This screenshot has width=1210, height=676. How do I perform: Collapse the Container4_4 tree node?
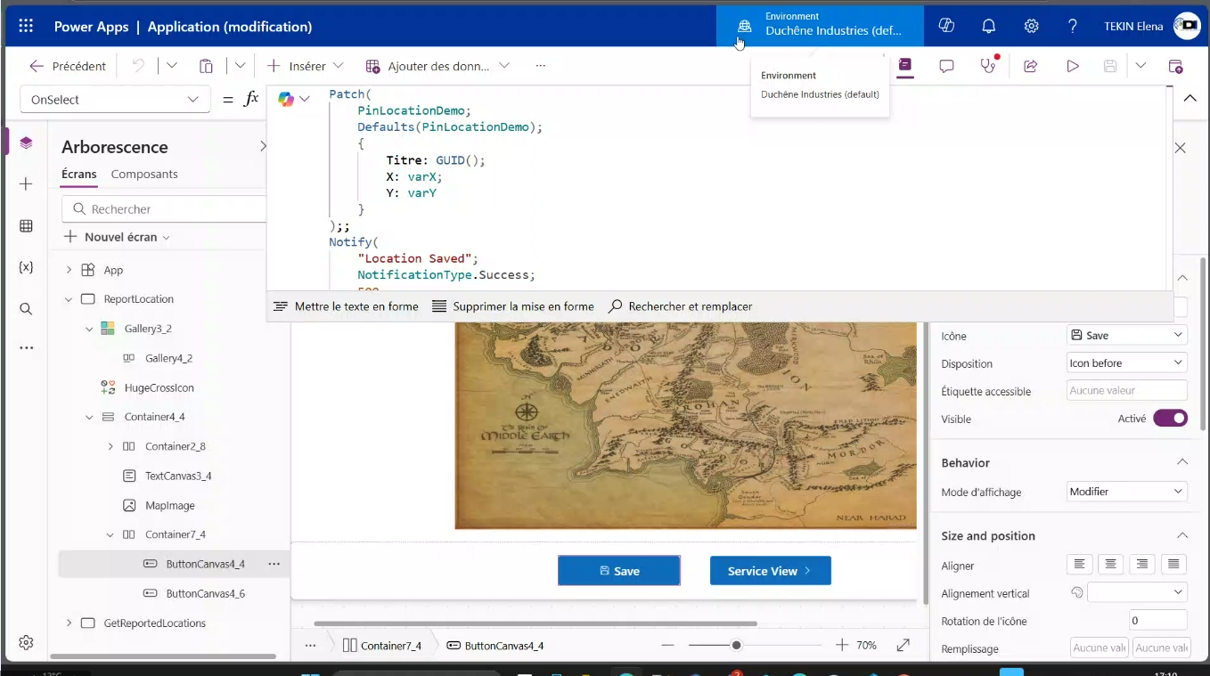(x=89, y=417)
